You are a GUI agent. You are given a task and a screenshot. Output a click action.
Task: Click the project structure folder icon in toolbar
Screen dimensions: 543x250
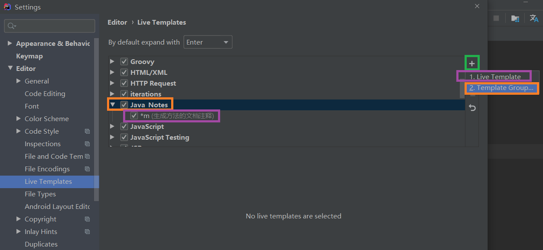pyautogui.click(x=514, y=18)
